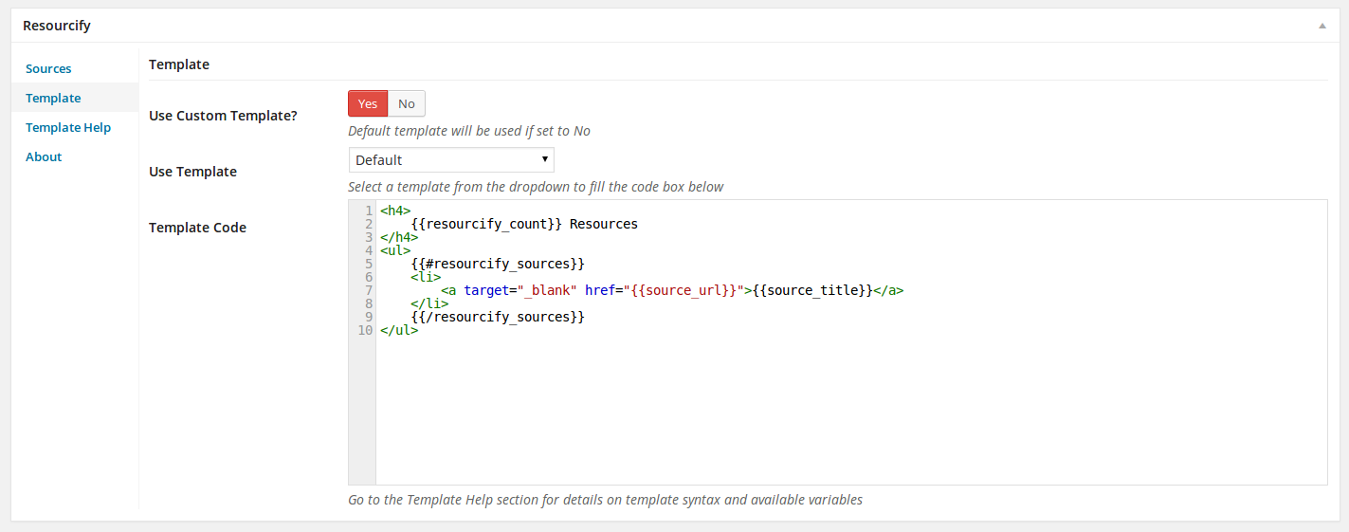The image size is (1349, 532).
Task: Set Use Custom Template to Yes
Action: 368,103
